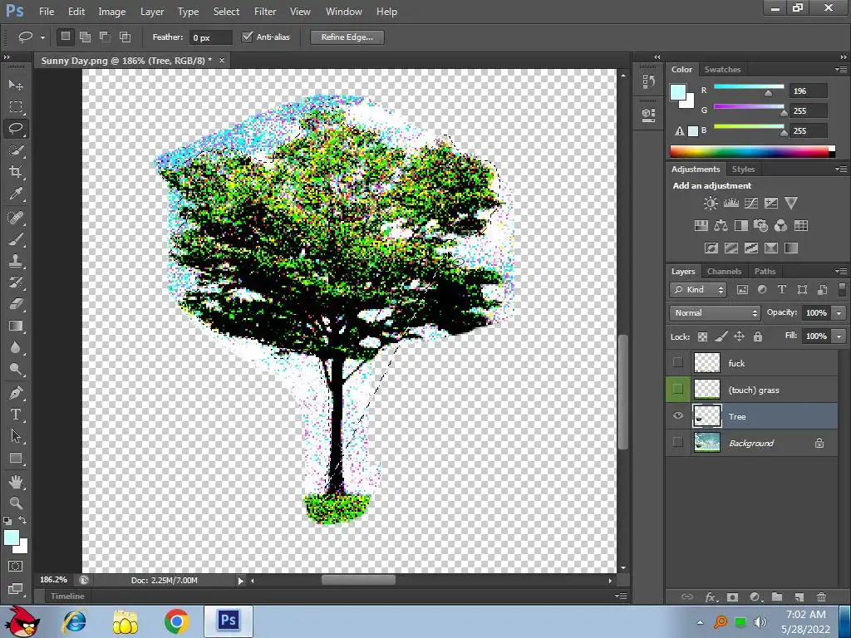Screen dimensions: 851x638
Task: Toggle Lock all for layer
Action: point(758,337)
